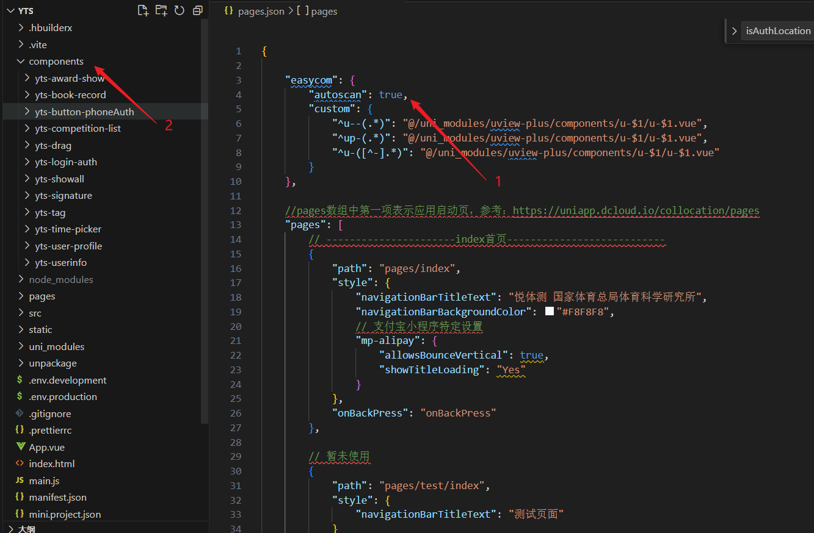Screen dimensions: 814x533
Task: Select the yts-login-auth folder
Action: 65,162
